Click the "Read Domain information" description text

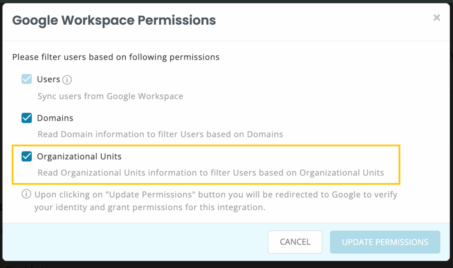click(160, 134)
